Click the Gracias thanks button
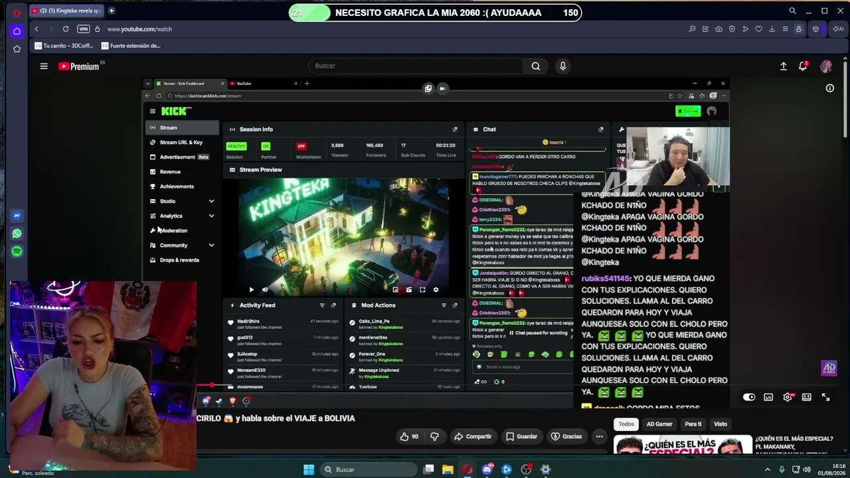Screen dimensions: 850x478 (x=566, y=436)
